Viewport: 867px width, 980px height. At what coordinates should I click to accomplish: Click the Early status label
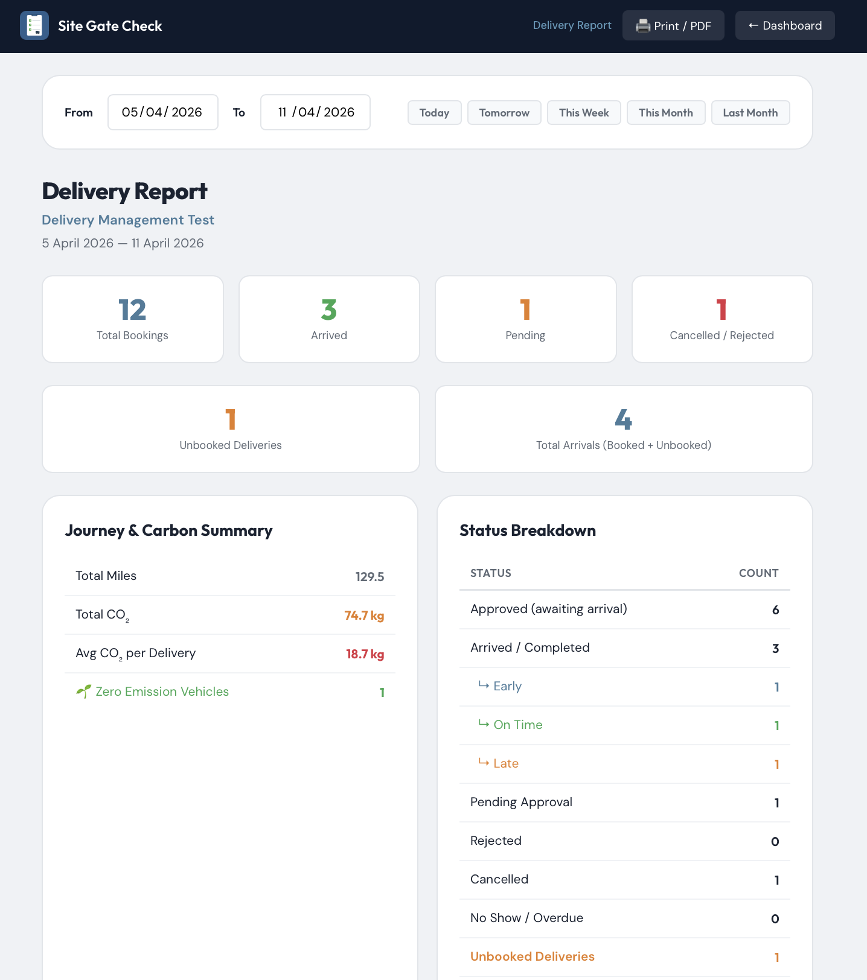tap(508, 686)
